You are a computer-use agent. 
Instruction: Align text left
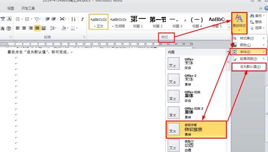pos(18,28)
